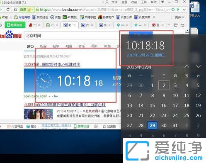This screenshot has height=163, width=206.
Task: Close the active 北 tab
Action: (75, 25)
